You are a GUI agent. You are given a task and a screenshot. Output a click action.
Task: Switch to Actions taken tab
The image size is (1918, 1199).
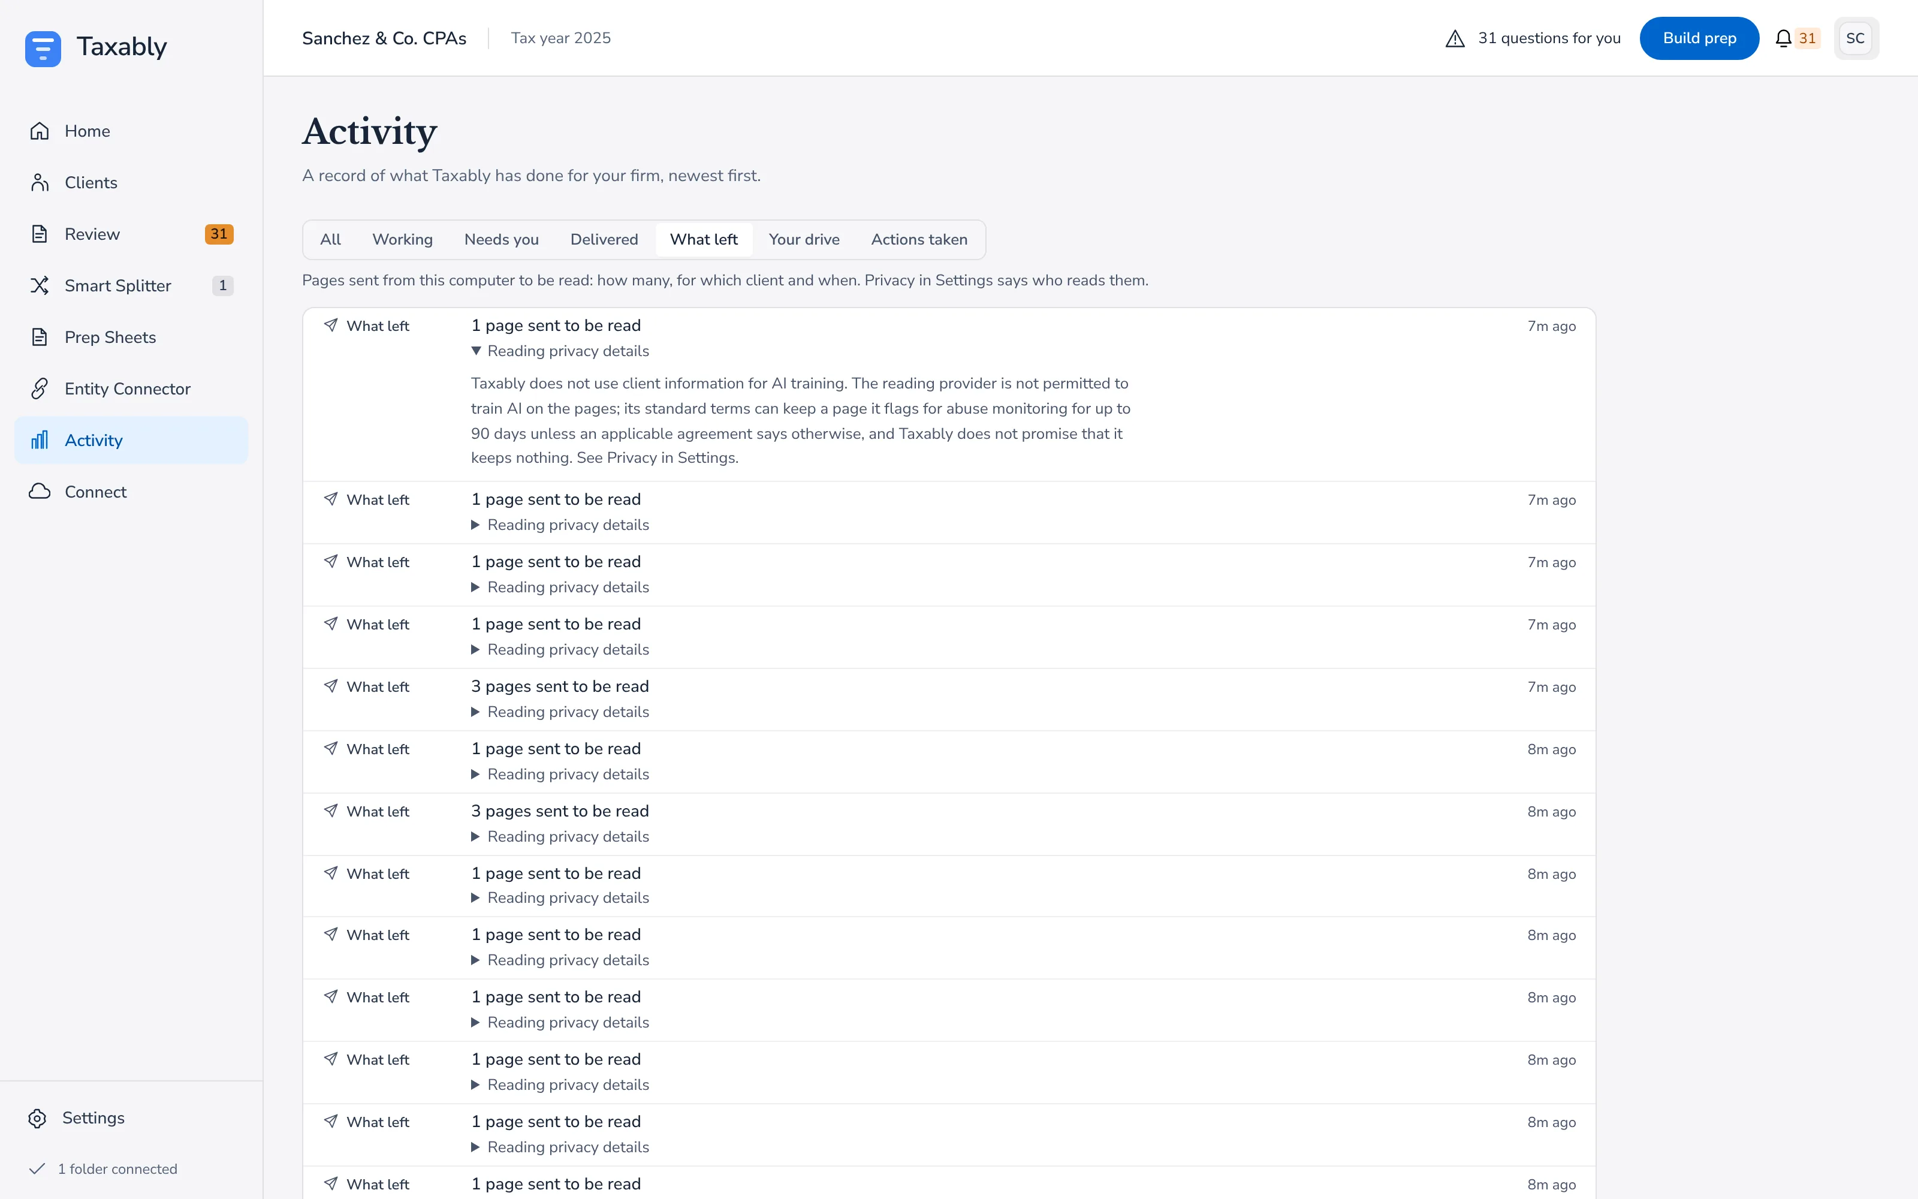click(919, 239)
